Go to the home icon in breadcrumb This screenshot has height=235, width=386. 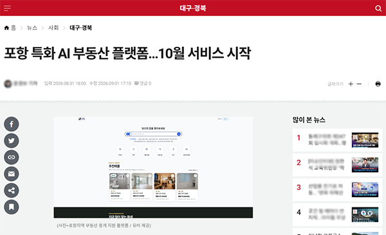click(x=6, y=28)
